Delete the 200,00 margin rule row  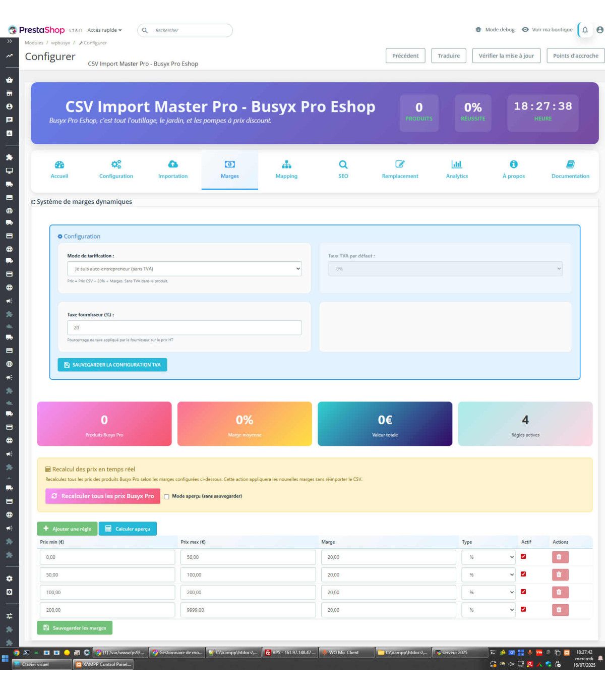coord(560,610)
